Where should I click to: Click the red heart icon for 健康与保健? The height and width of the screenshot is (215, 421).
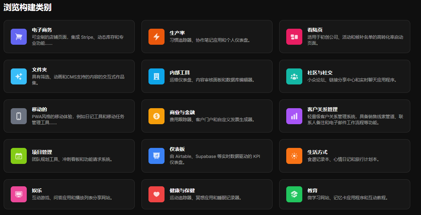(156, 194)
